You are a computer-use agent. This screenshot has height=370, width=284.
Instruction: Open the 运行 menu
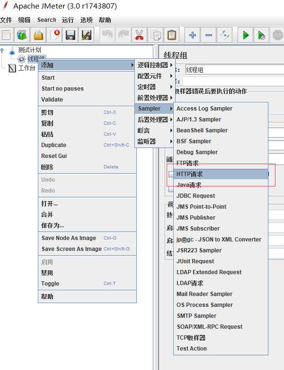[68, 20]
